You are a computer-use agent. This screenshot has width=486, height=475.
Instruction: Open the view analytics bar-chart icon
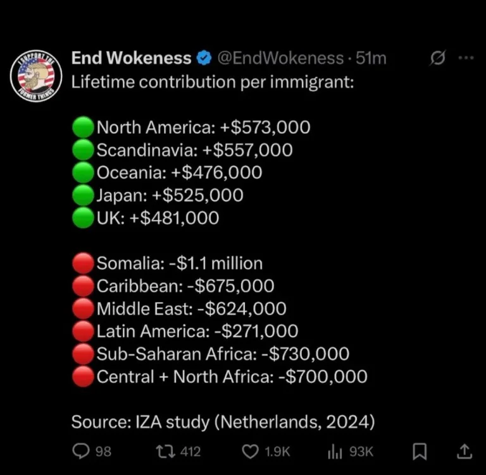(x=334, y=451)
